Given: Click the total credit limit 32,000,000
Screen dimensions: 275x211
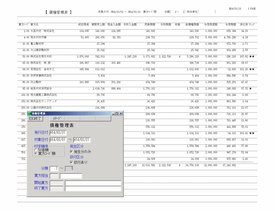Looking at the screenshot, I should [210, 165].
